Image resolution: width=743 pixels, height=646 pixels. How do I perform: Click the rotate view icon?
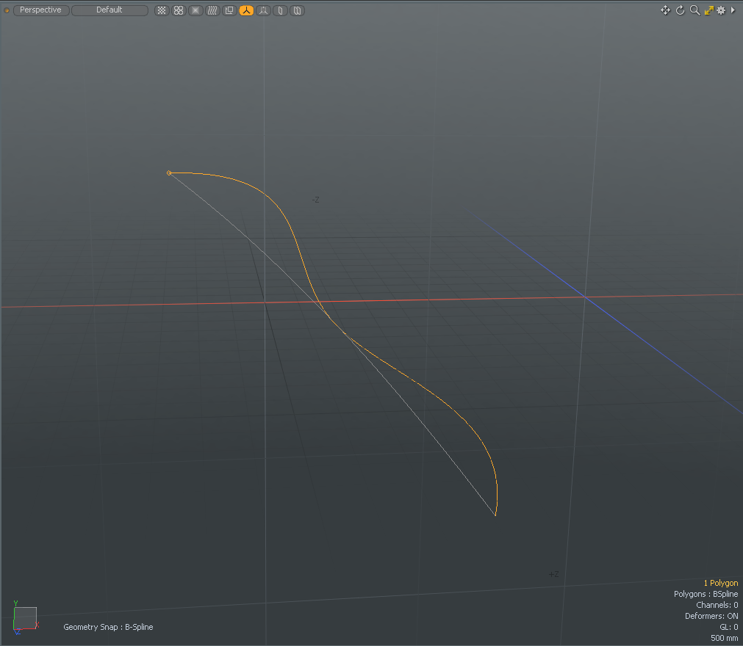pyautogui.click(x=680, y=10)
